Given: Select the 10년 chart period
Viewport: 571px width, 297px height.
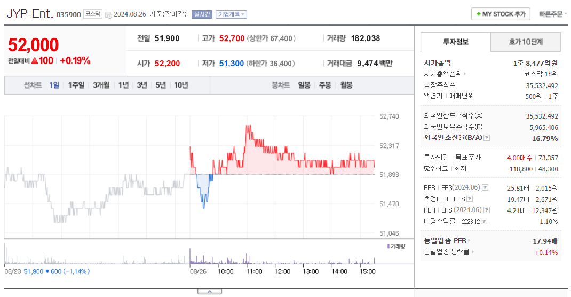Looking at the screenshot, I should pos(181,85).
